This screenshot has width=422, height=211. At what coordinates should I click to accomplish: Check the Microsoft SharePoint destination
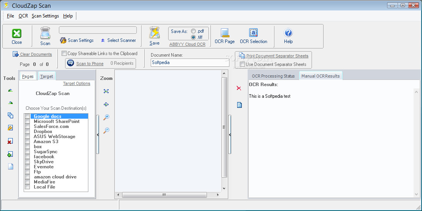[28, 121]
